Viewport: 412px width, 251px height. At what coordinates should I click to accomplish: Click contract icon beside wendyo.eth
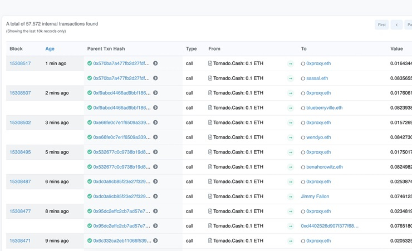[303, 137]
